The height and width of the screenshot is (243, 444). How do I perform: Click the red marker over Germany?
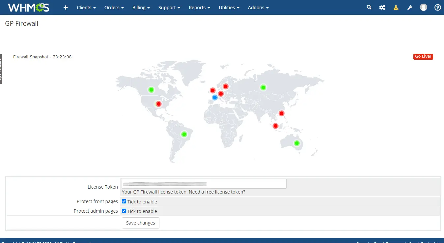[221, 94]
